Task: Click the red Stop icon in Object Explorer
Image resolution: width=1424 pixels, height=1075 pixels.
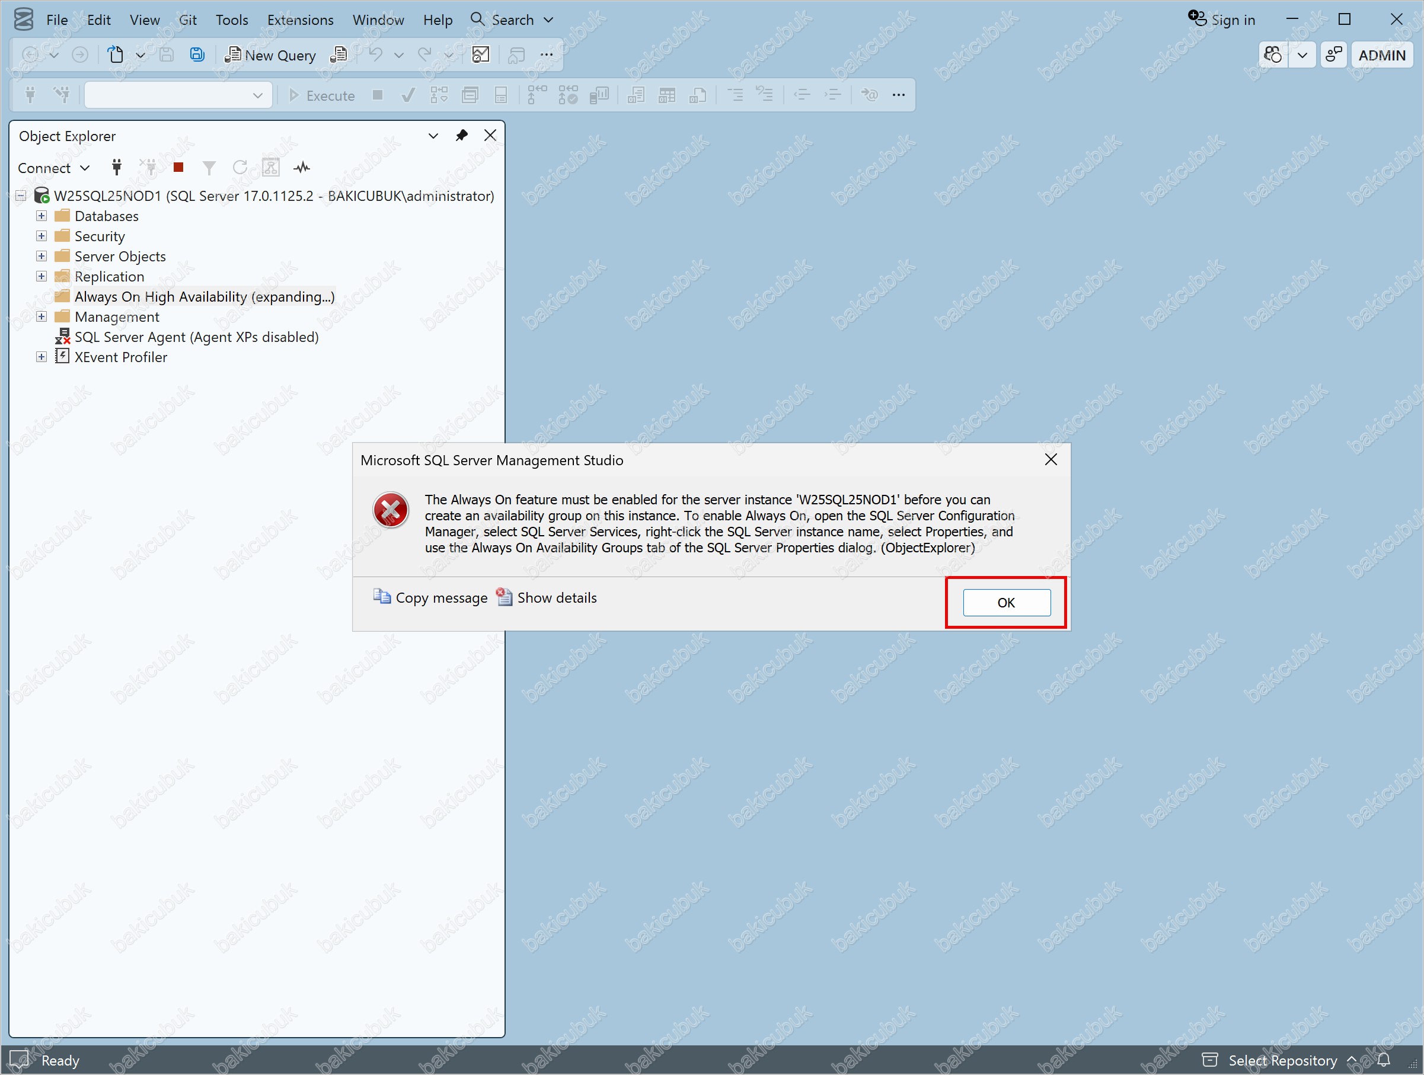Action: pos(178,168)
